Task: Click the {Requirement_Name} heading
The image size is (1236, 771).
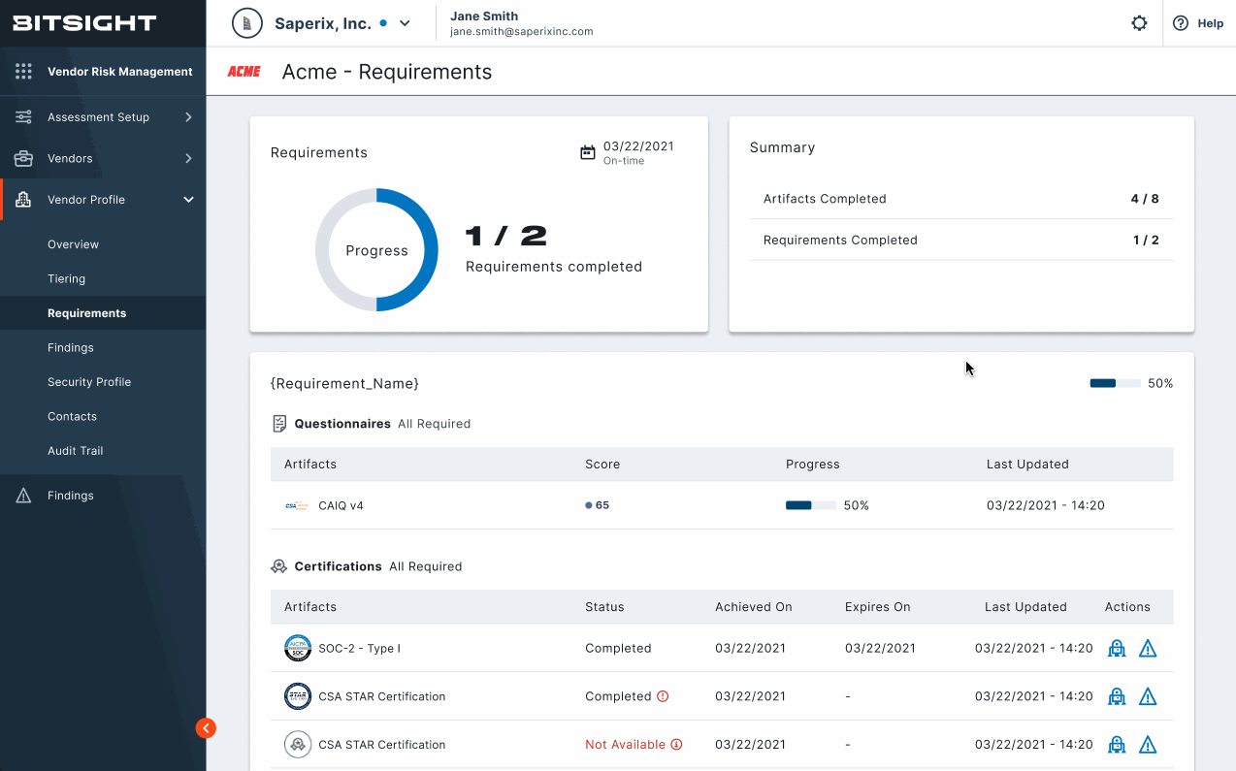Action: pos(344,384)
